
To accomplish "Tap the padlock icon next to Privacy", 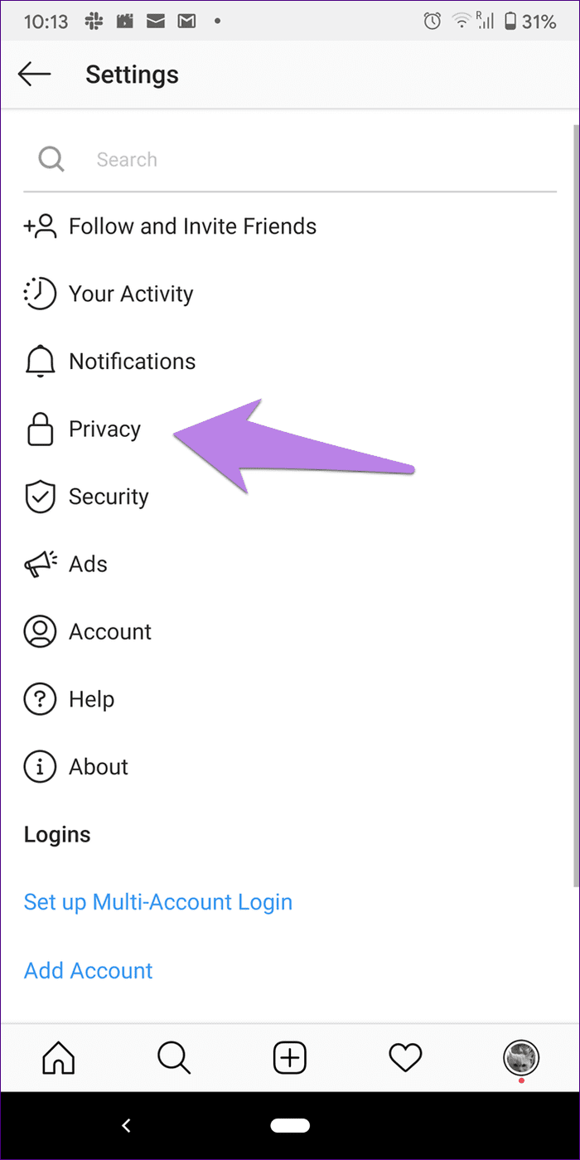I will coord(40,430).
